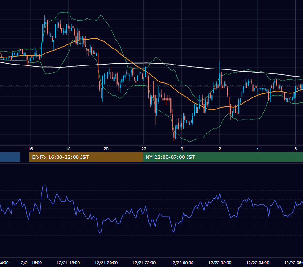303x267 pixels.
Task: Click the 12/21 22:00 date label
Action: [144, 263]
